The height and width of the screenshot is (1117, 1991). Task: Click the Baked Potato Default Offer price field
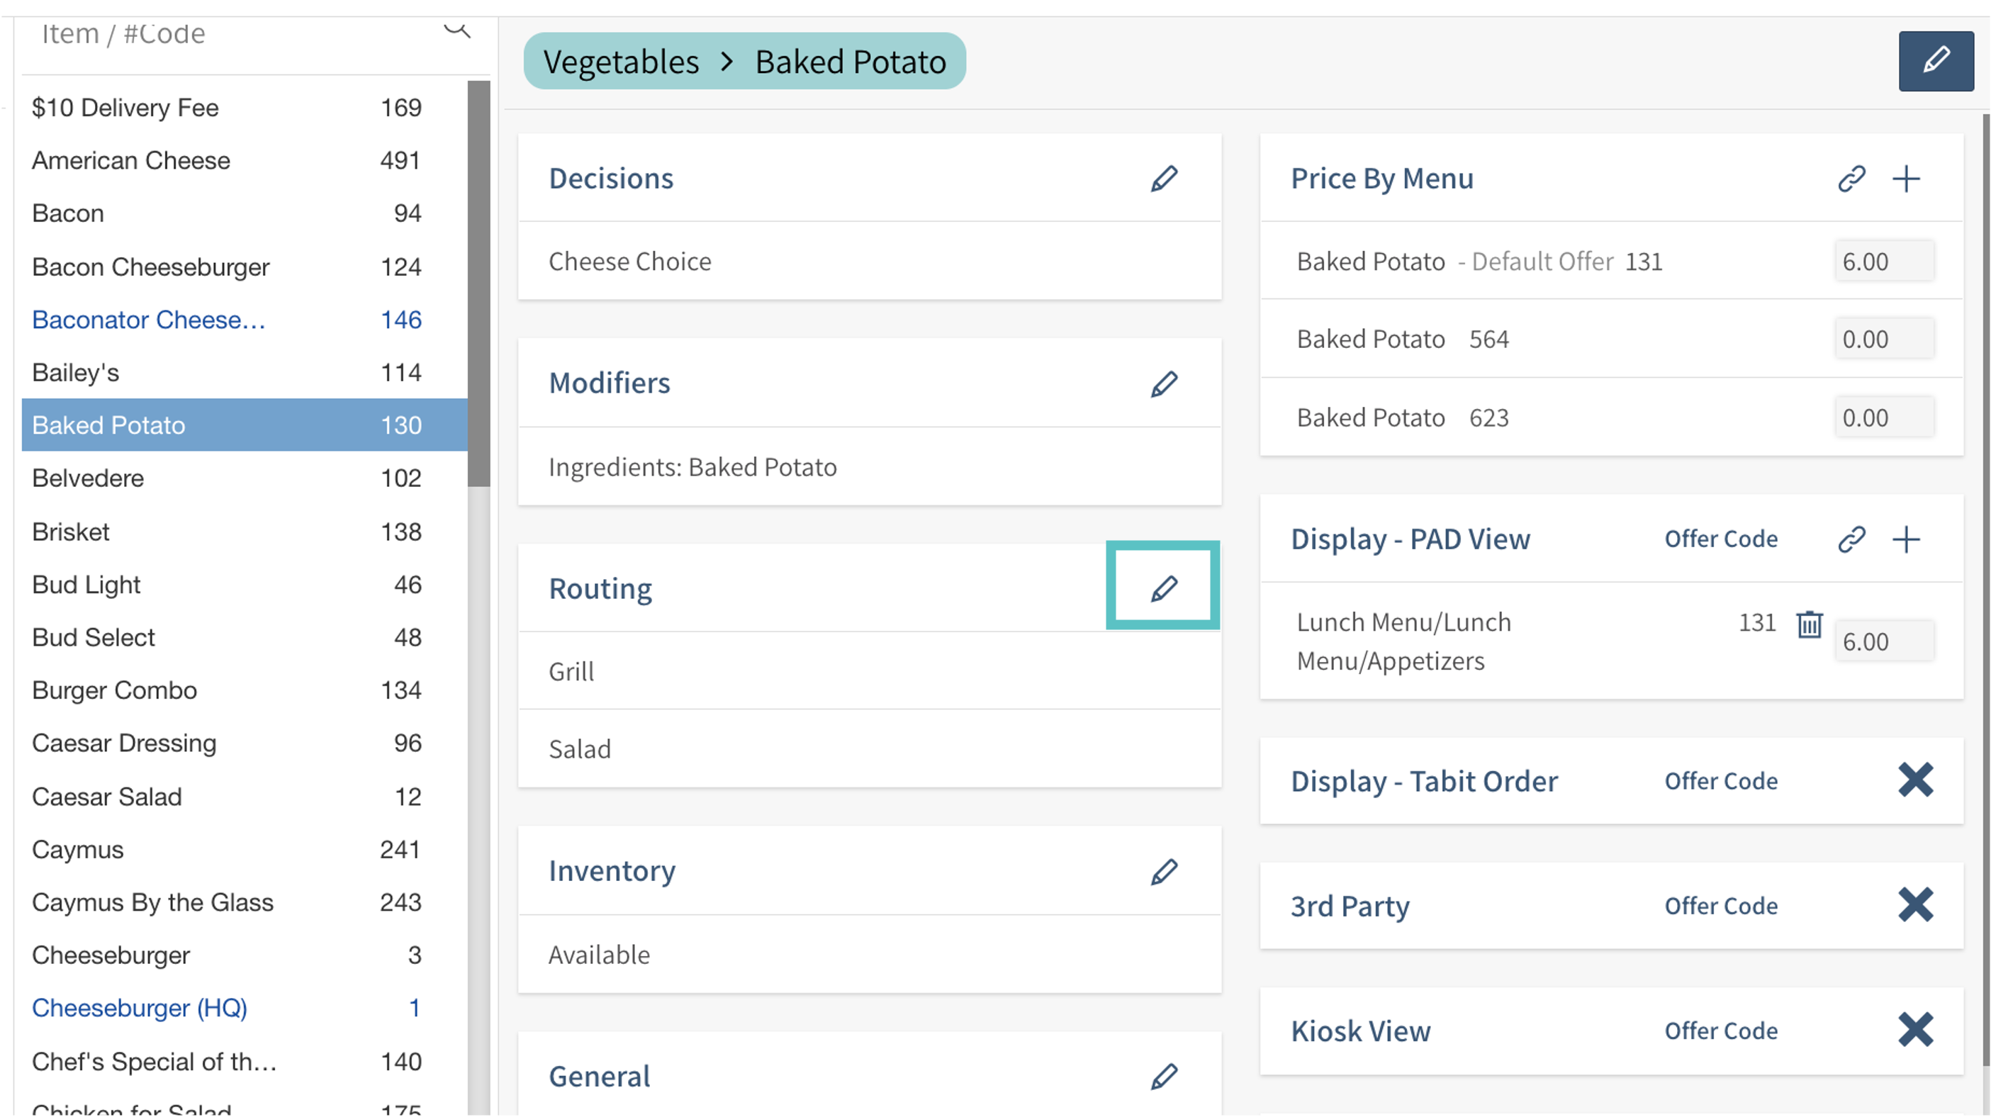[x=1883, y=262]
